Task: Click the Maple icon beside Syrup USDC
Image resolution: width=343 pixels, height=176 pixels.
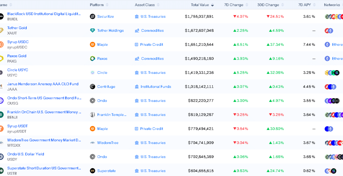Action: (x=92, y=44)
